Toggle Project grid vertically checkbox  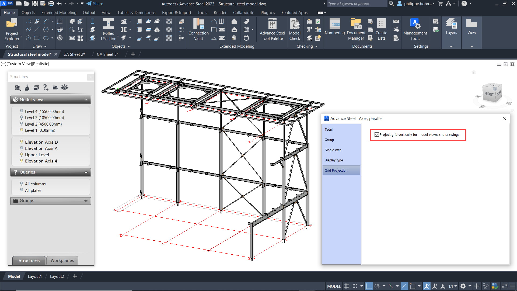(x=377, y=135)
